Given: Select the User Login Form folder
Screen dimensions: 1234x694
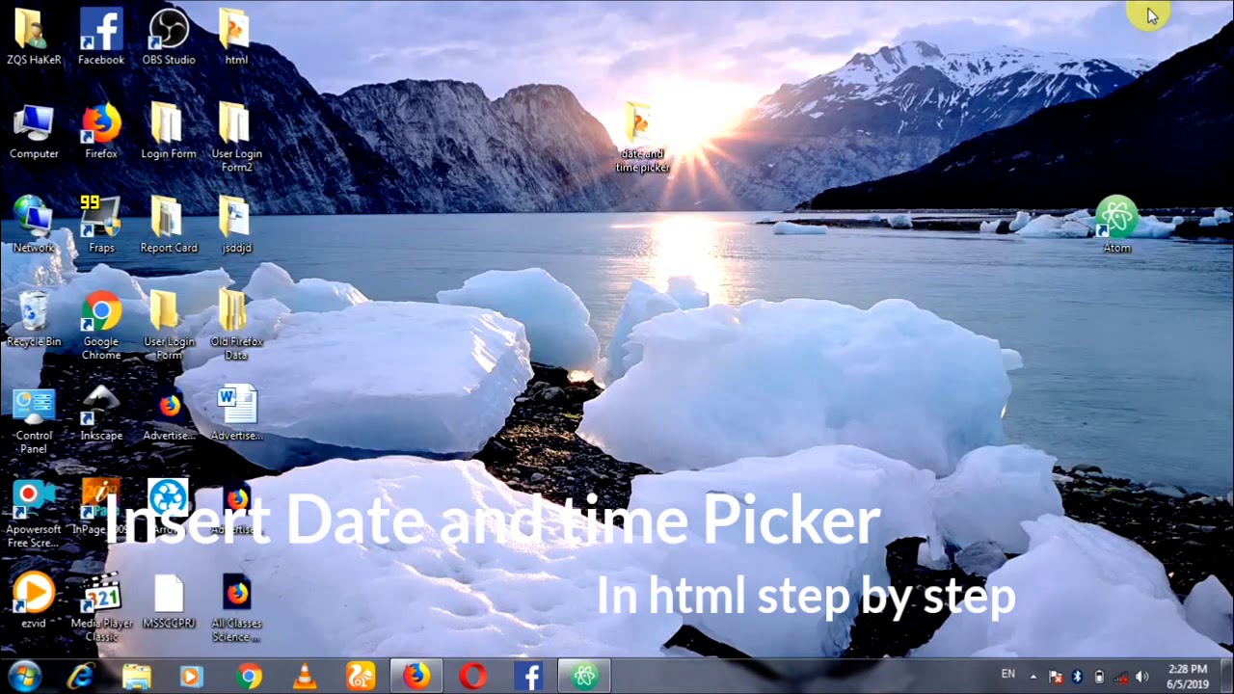Looking at the screenshot, I should 169,326.
